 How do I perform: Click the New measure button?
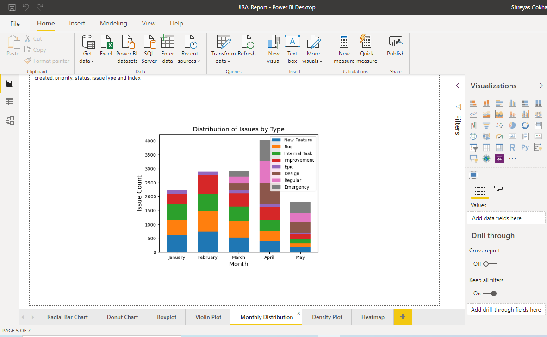coord(344,49)
